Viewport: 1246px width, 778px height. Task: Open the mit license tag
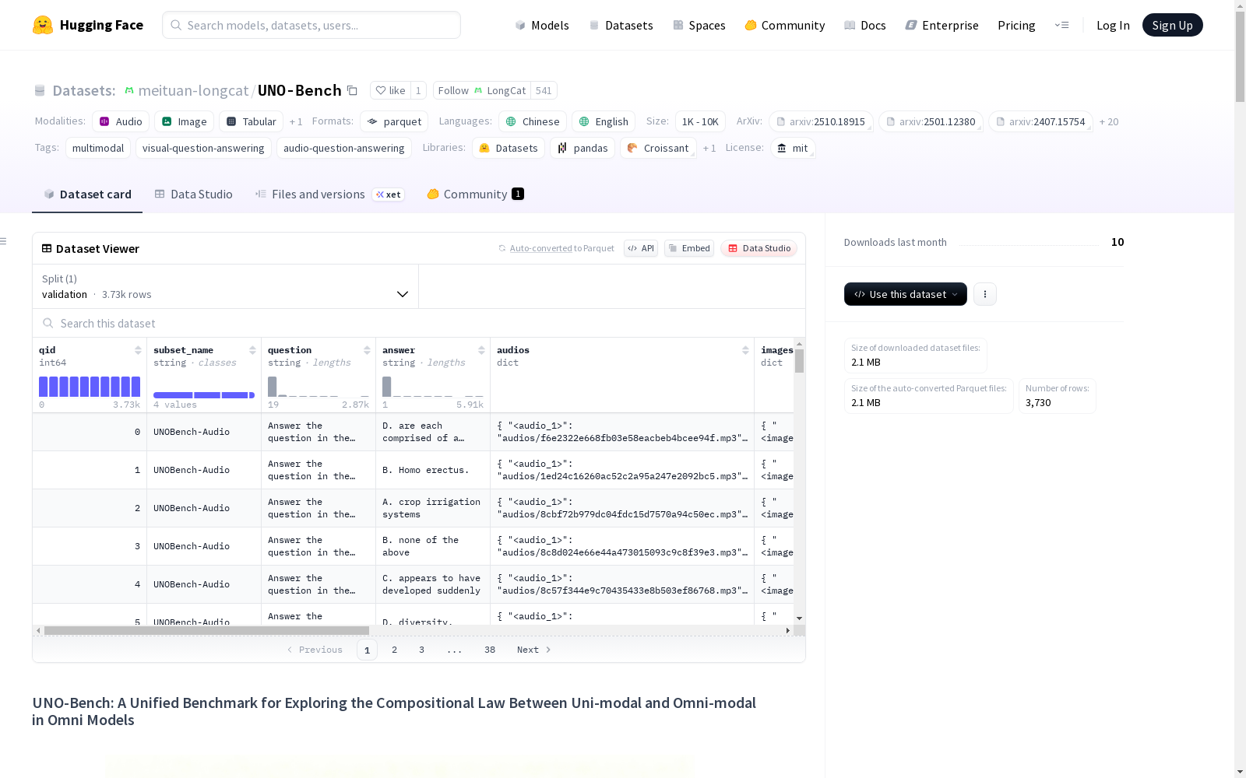click(793, 148)
